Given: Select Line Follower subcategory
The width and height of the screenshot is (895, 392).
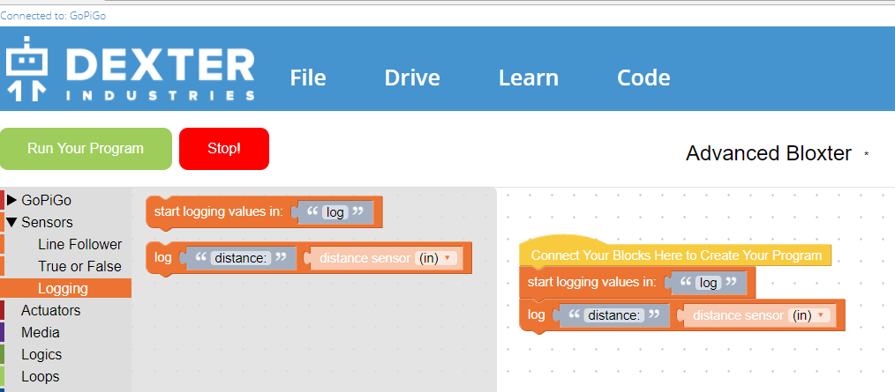Looking at the screenshot, I should tap(79, 244).
